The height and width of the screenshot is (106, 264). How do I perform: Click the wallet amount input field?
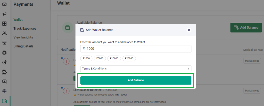coord(136,49)
